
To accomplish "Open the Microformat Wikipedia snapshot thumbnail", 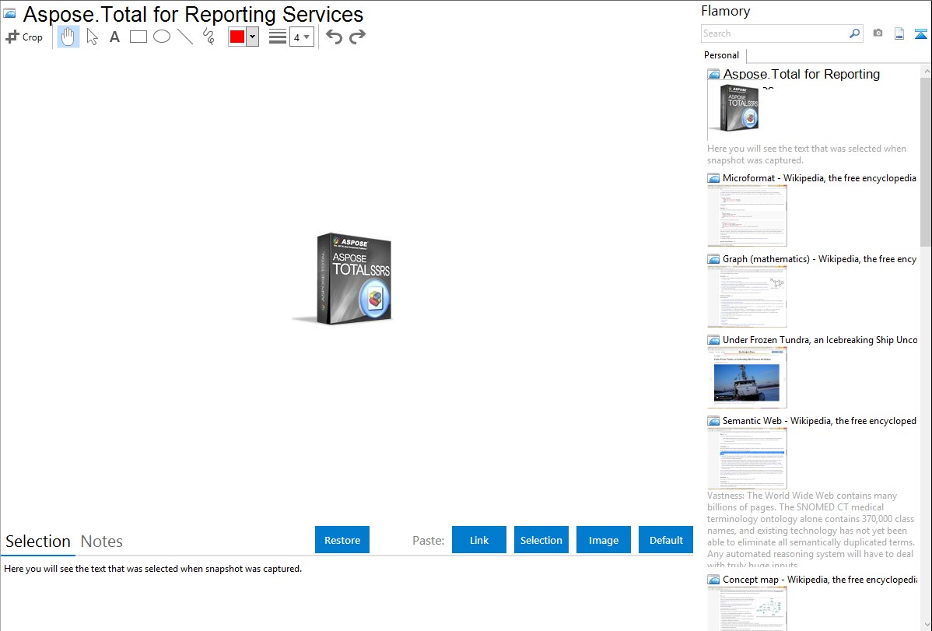I will (747, 216).
